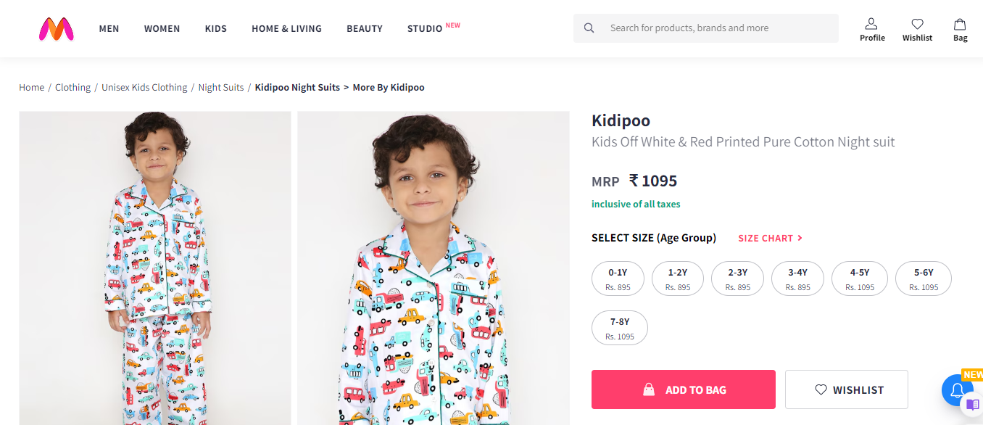Open the shopping Bag icon

(960, 24)
